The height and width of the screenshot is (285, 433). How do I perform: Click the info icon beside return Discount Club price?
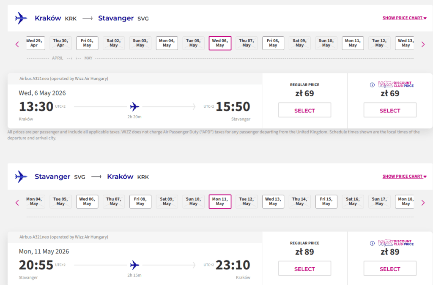(372, 243)
